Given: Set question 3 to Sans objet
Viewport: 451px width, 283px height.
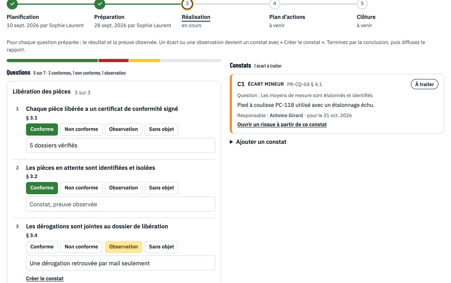Looking at the screenshot, I should tap(161, 247).
